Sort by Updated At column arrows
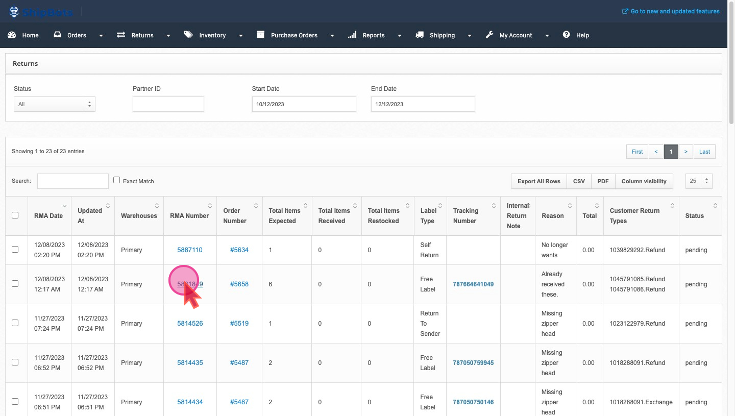 (x=108, y=206)
